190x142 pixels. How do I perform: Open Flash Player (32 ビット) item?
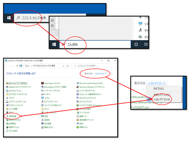(52, 83)
